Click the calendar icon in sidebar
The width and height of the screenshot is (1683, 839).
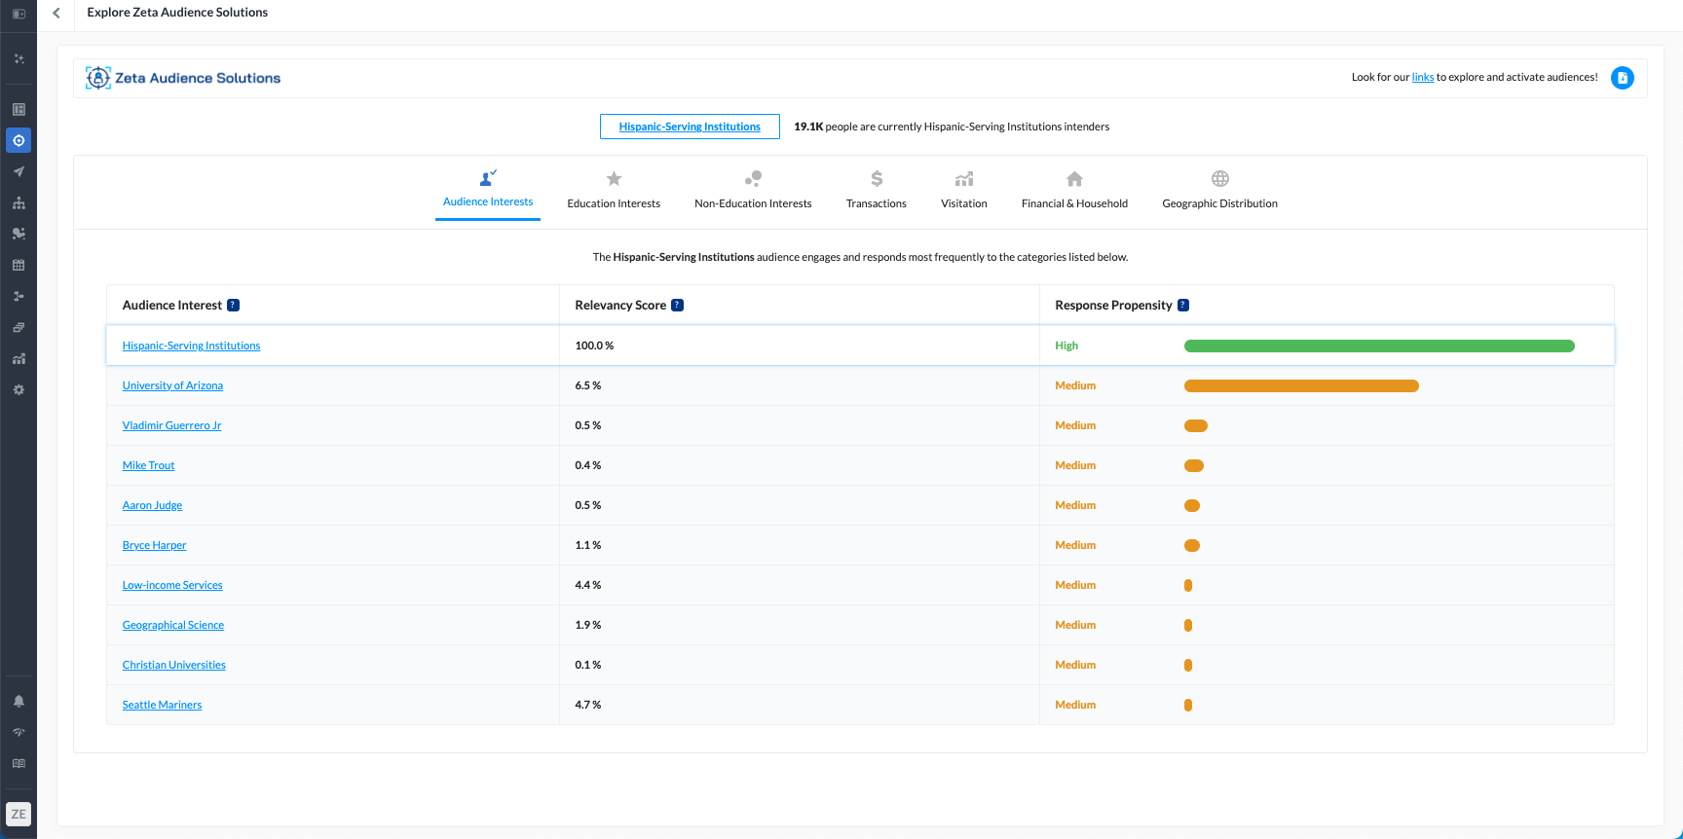19,265
